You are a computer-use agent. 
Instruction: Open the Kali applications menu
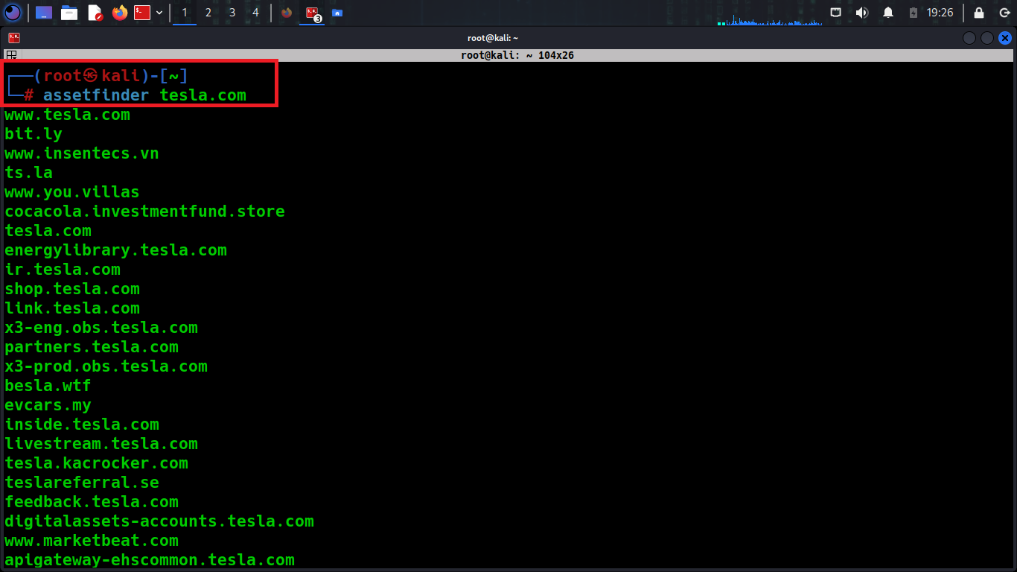click(13, 13)
